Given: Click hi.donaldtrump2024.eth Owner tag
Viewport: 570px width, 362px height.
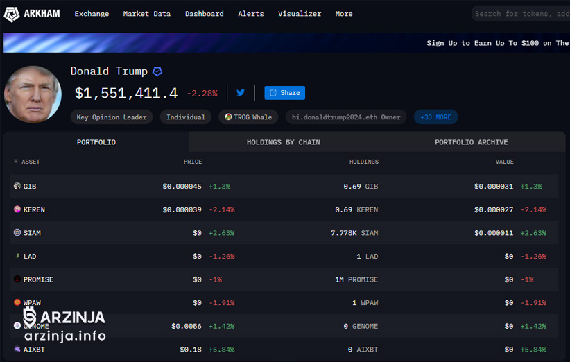Looking at the screenshot, I should 346,117.
